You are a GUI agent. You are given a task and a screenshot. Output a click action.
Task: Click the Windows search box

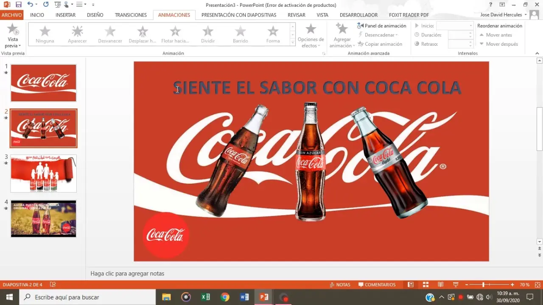pyautogui.click(x=88, y=297)
